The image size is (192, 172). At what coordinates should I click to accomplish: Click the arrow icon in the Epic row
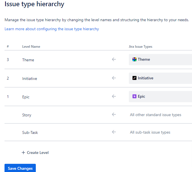tap(114, 96)
